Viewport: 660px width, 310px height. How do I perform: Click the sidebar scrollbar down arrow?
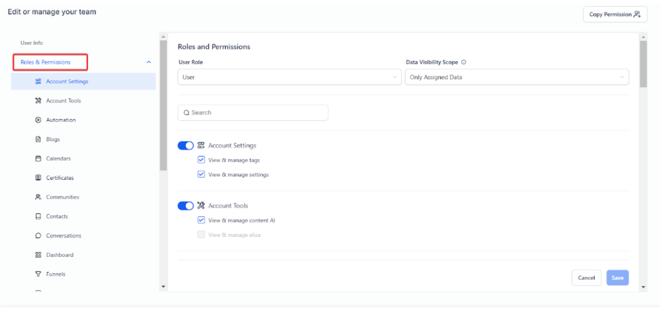[163, 287]
